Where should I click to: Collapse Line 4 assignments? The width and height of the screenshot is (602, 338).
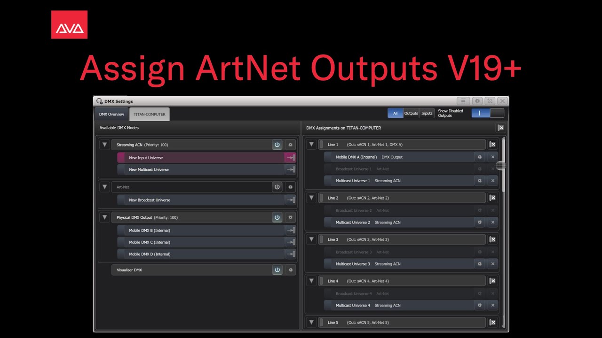[311, 281]
